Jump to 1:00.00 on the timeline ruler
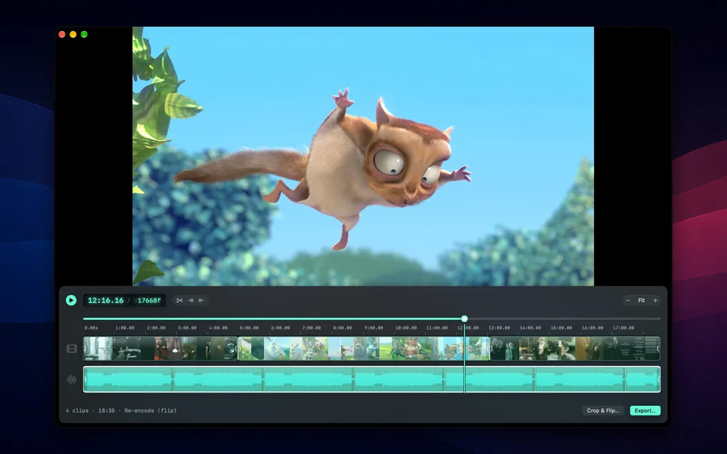Viewport: 727px width, 454px height. 125,327
